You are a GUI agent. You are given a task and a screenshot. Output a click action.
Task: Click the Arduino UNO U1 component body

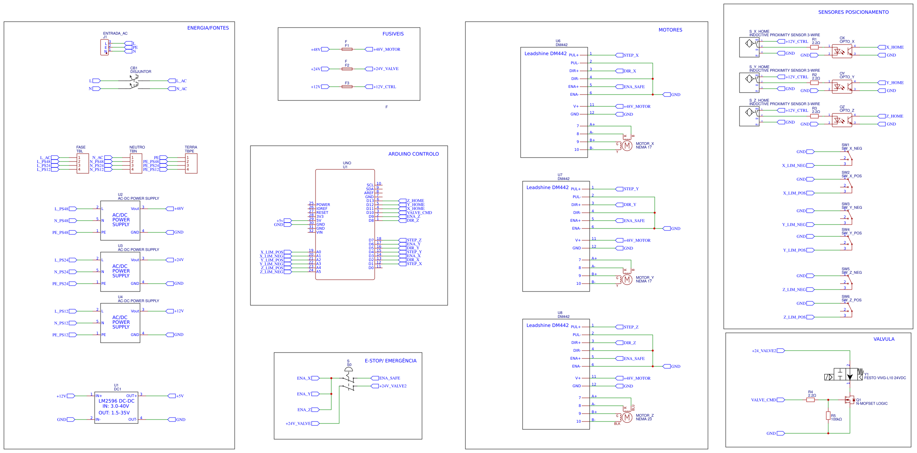(x=345, y=225)
